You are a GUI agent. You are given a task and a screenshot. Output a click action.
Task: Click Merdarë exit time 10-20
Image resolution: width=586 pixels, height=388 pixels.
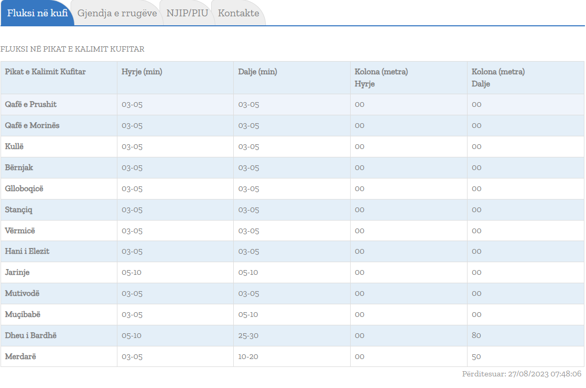248,356
